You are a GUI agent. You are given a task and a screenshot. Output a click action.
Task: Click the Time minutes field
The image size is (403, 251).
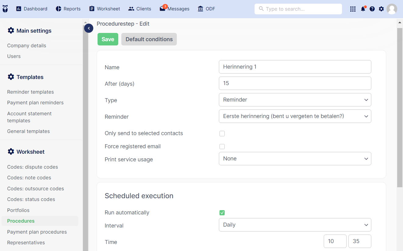(360, 241)
